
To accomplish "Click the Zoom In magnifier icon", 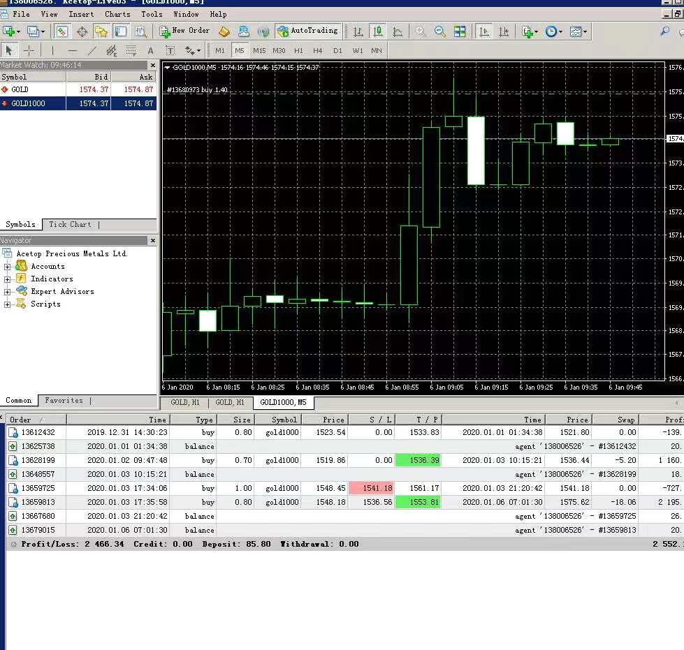I will [x=420, y=31].
